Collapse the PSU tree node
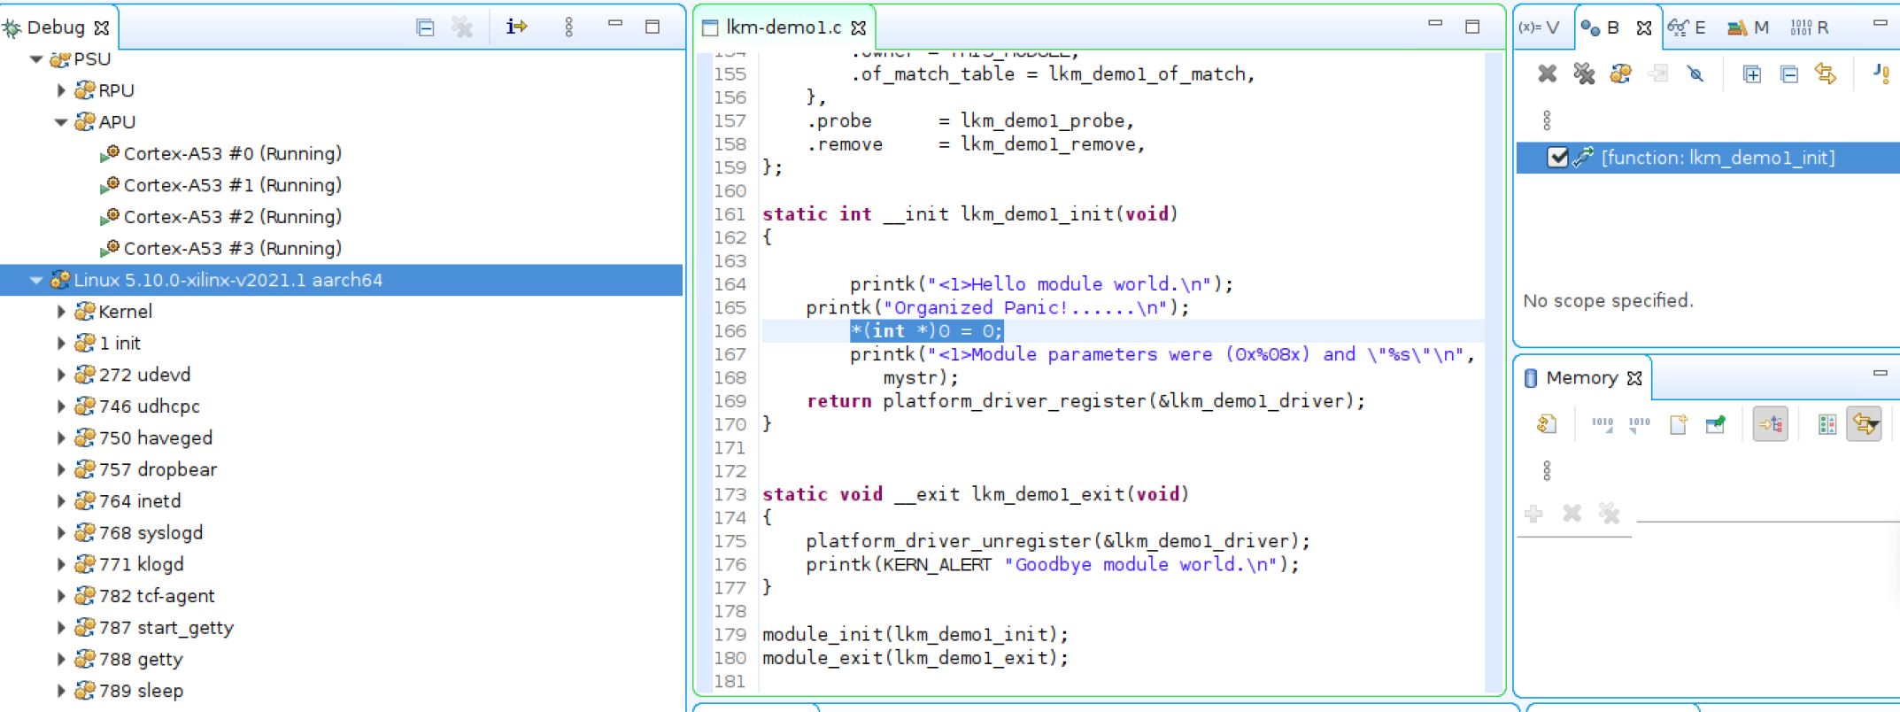This screenshot has height=712, width=1900. tap(36, 59)
